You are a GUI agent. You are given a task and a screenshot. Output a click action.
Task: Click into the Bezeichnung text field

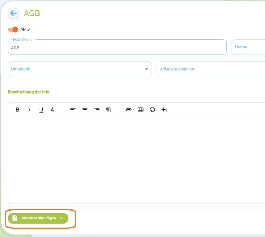[117, 47]
